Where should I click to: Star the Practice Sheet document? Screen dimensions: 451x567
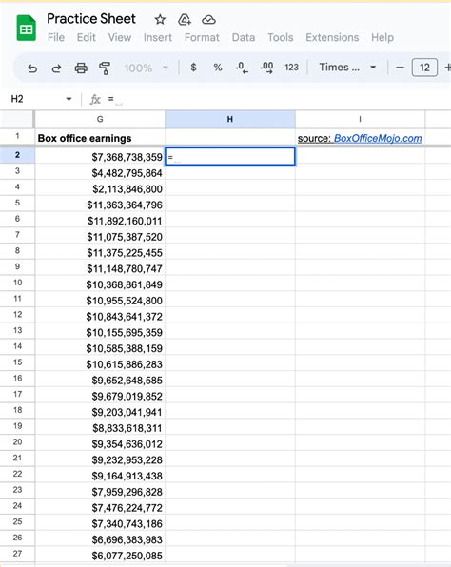click(160, 20)
